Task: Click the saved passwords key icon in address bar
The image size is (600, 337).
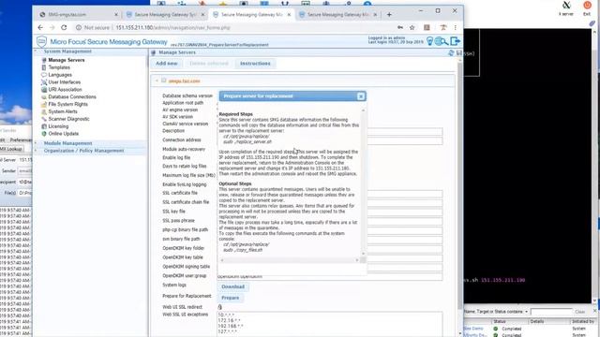Action: [400, 27]
